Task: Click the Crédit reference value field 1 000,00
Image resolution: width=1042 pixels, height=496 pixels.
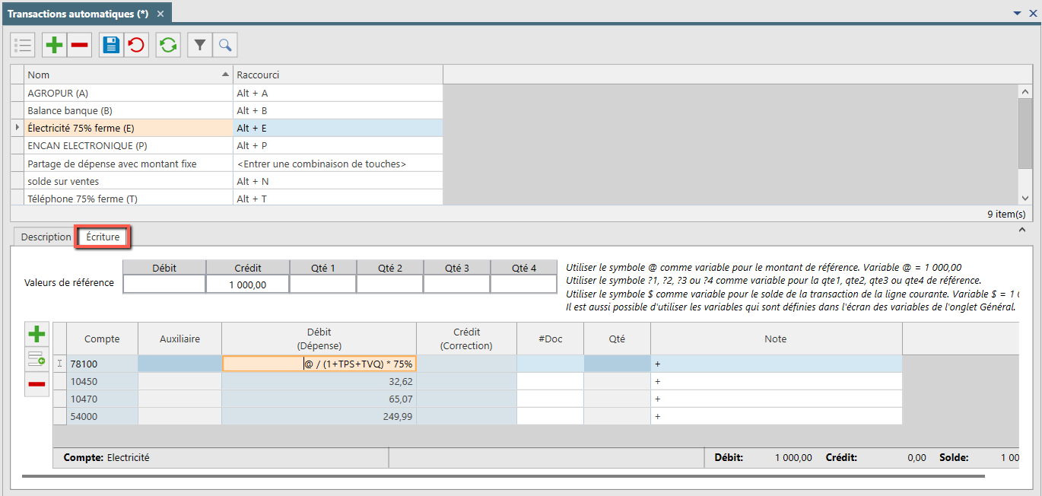Action: [247, 285]
